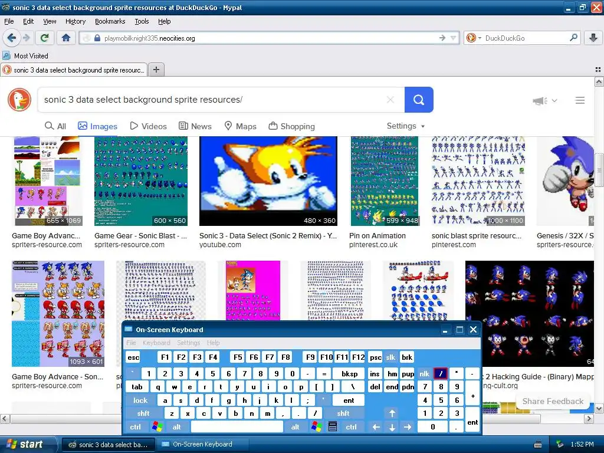Open Keyboard menu in On-Screen Keyboard
The width and height of the screenshot is (604, 453).
[x=156, y=343]
